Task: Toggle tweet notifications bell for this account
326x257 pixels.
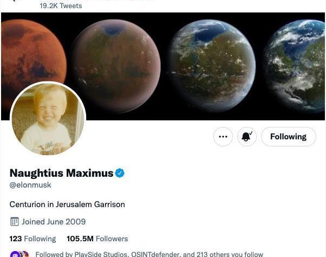Action: coord(247,137)
